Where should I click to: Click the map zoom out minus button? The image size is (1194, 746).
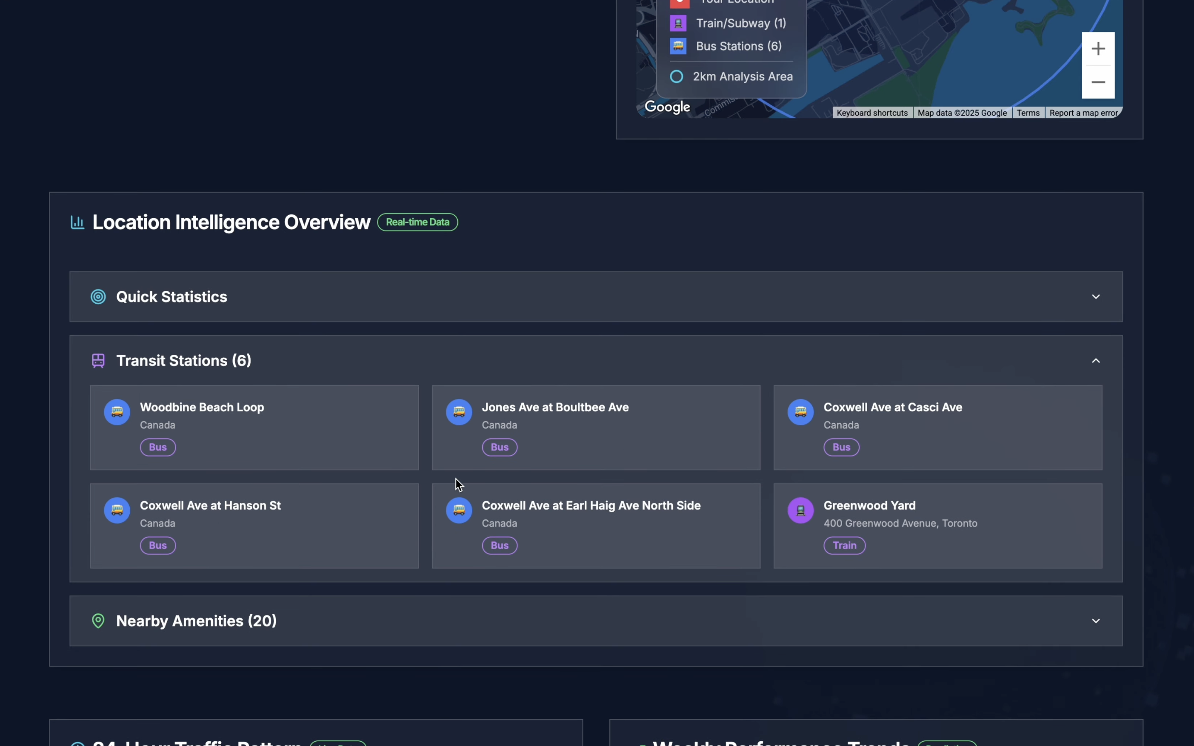point(1098,82)
